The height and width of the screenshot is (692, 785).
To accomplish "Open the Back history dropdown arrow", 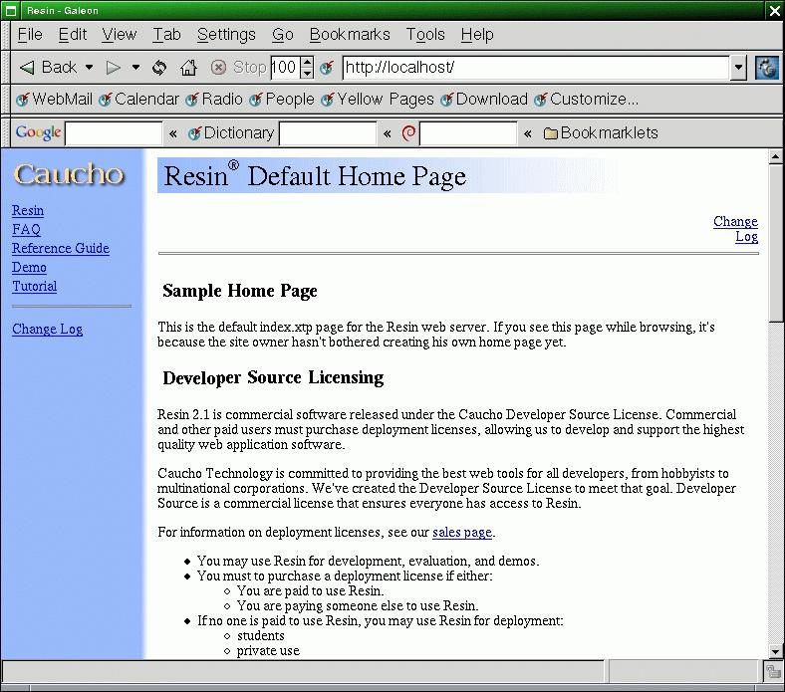I will (90, 68).
